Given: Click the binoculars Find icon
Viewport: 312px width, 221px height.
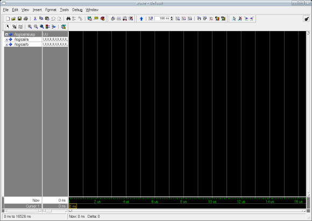Looking at the screenshot, I should 68,18.
